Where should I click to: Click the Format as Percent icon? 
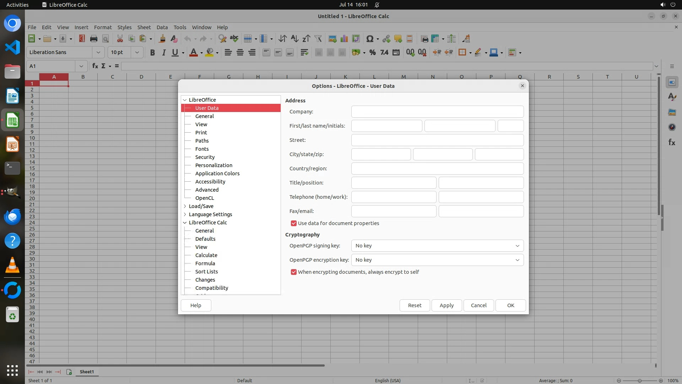click(x=372, y=53)
